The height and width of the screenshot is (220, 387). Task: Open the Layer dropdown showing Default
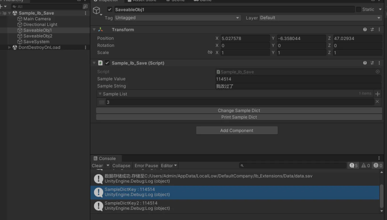tap(320, 18)
